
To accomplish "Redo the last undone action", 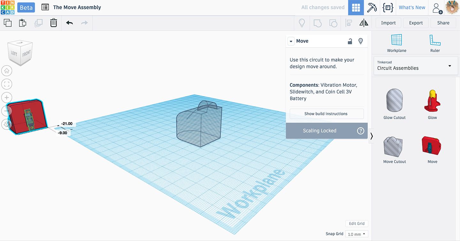I will tap(84, 23).
